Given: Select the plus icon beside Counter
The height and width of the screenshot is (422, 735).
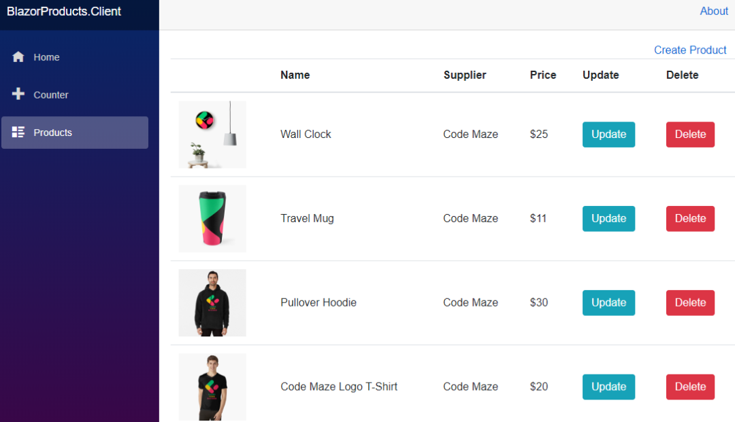Looking at the screenshot, I should coord(18,94).
